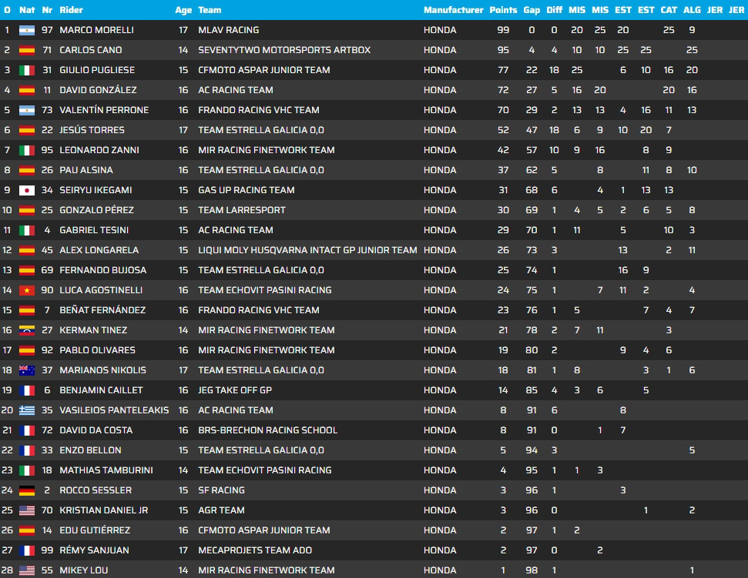Click the Argentina flag beside Marco Morelli
The width and height of the screenshot is (748, 578).
(x=27, y=30)
